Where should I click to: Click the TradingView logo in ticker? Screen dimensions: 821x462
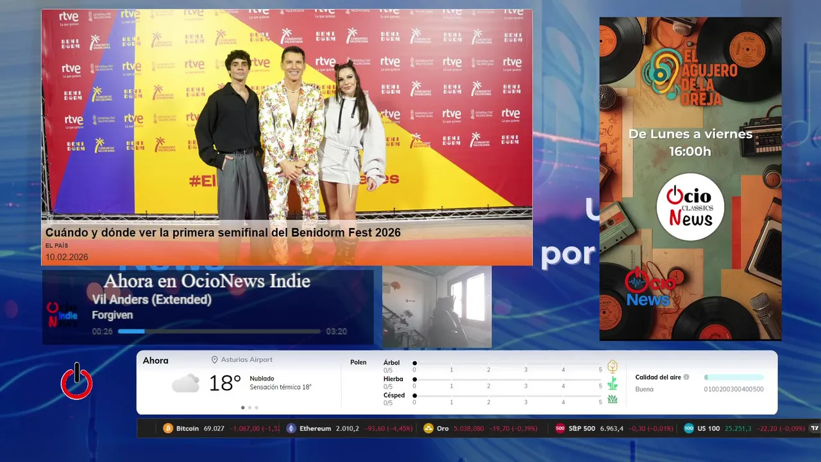click(815, 429)
